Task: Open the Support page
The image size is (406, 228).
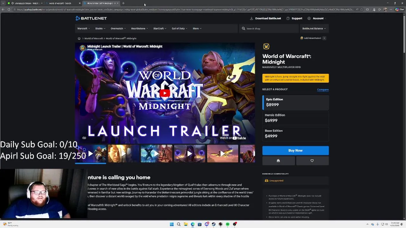Action: [294, 18]
